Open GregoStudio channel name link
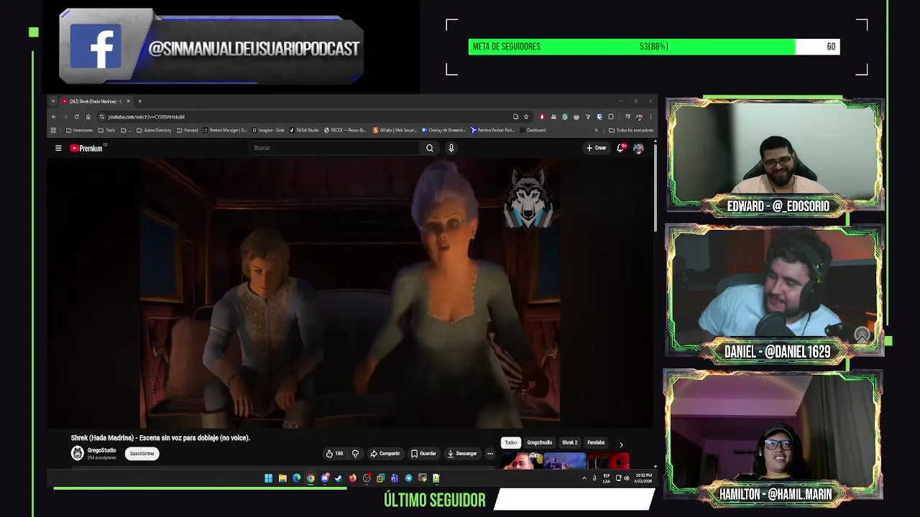The image size is (920, 517). coord(101,450)
